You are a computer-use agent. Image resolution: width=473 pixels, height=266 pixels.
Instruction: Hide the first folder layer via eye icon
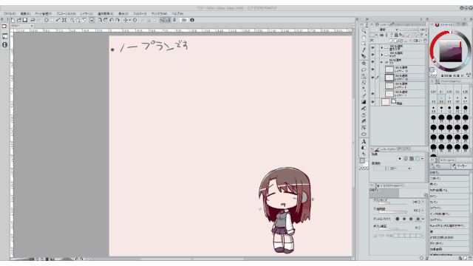tap(372, 47)
